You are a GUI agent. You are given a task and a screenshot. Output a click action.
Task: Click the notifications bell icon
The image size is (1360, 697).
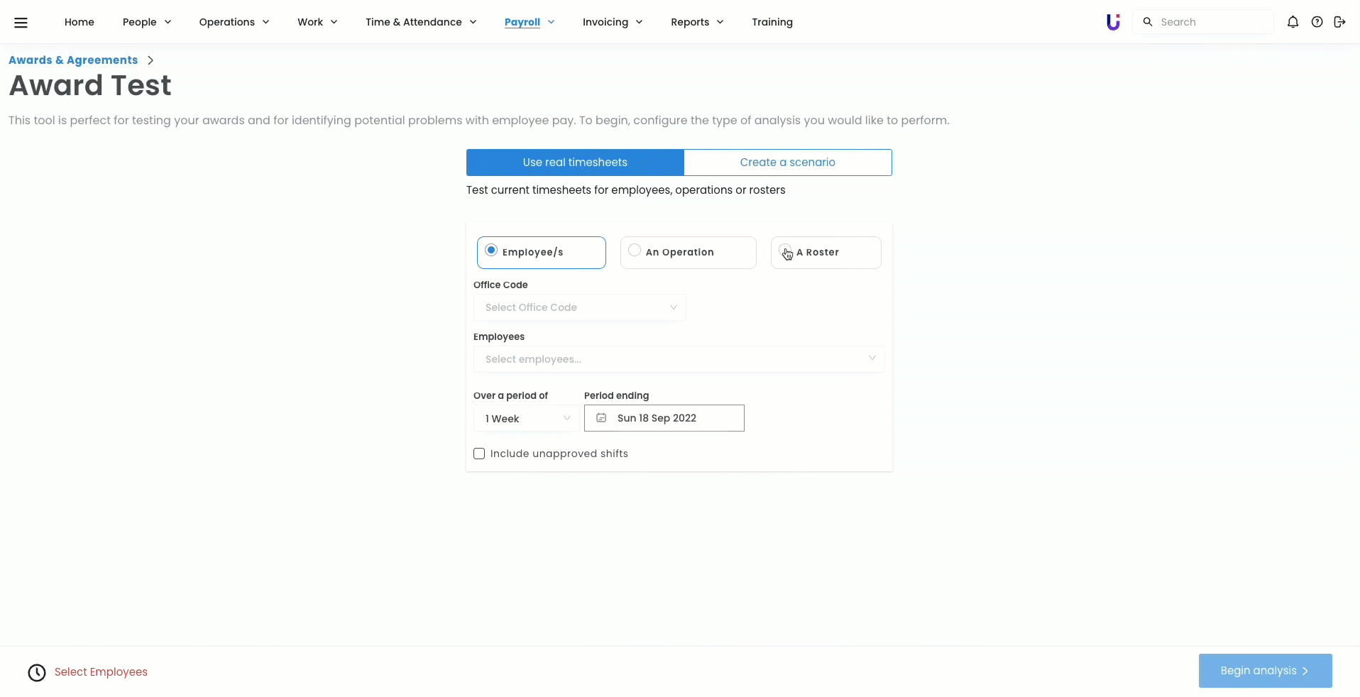coord(1293,22)
